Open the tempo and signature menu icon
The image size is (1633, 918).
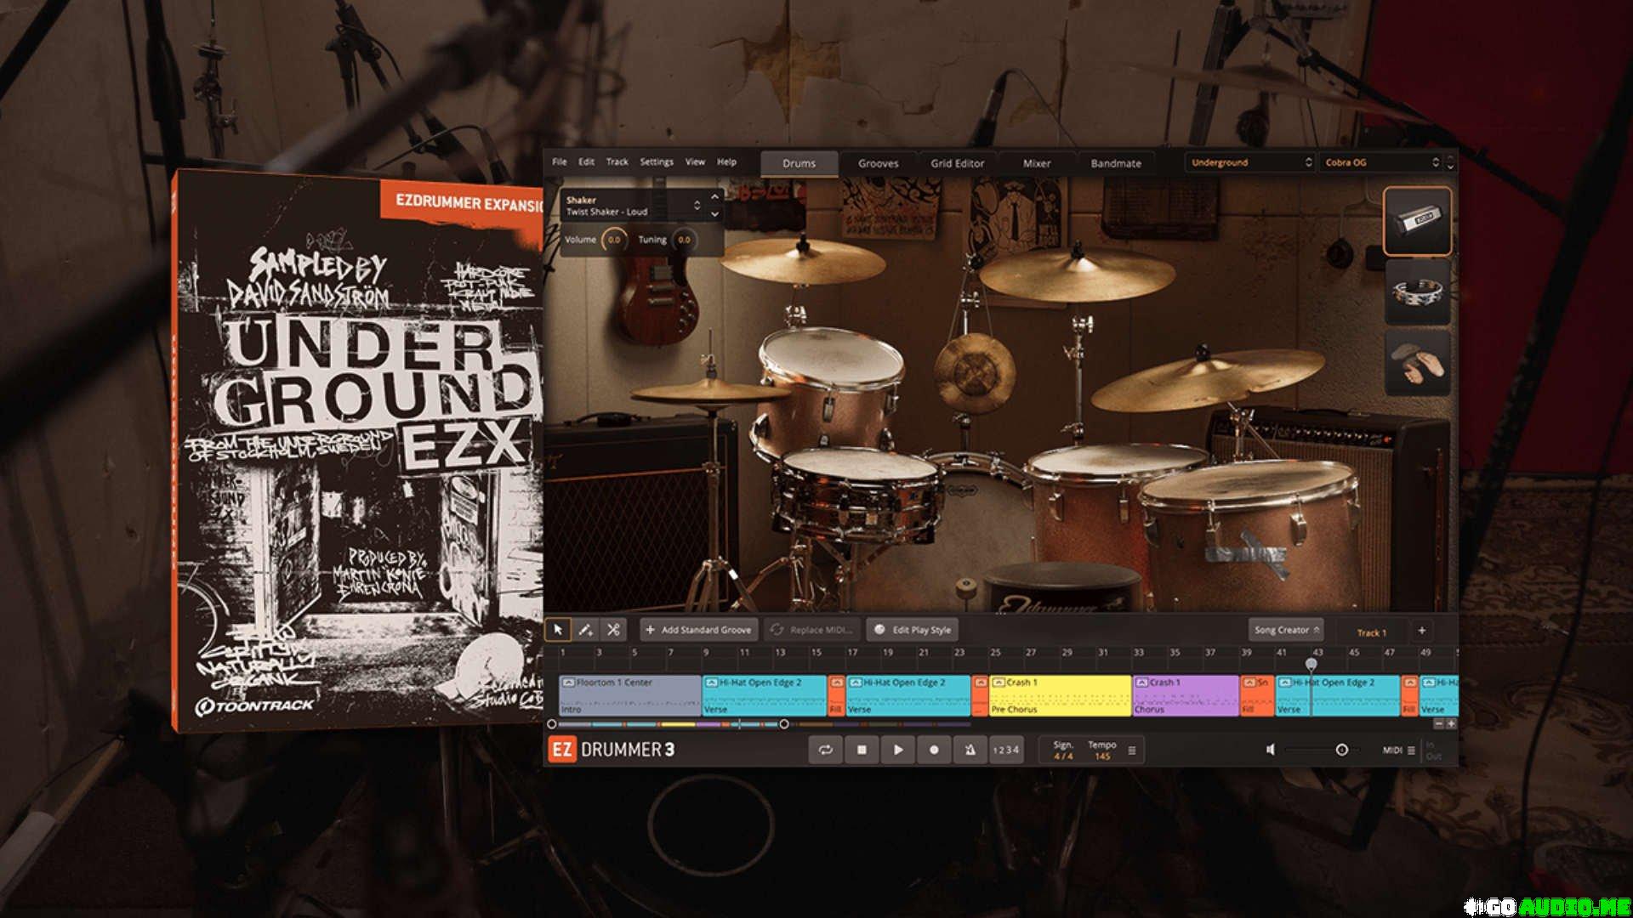tap(1131, 751)
